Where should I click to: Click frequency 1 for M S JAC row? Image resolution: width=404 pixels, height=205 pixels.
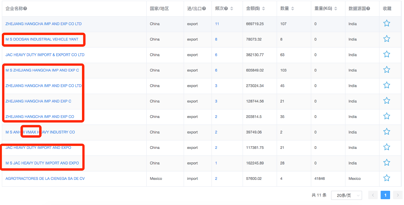216,163
